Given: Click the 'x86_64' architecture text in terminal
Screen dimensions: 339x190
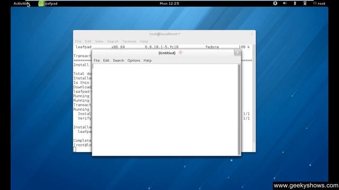Looking at the screenshot, I should [x=118, y=47].
